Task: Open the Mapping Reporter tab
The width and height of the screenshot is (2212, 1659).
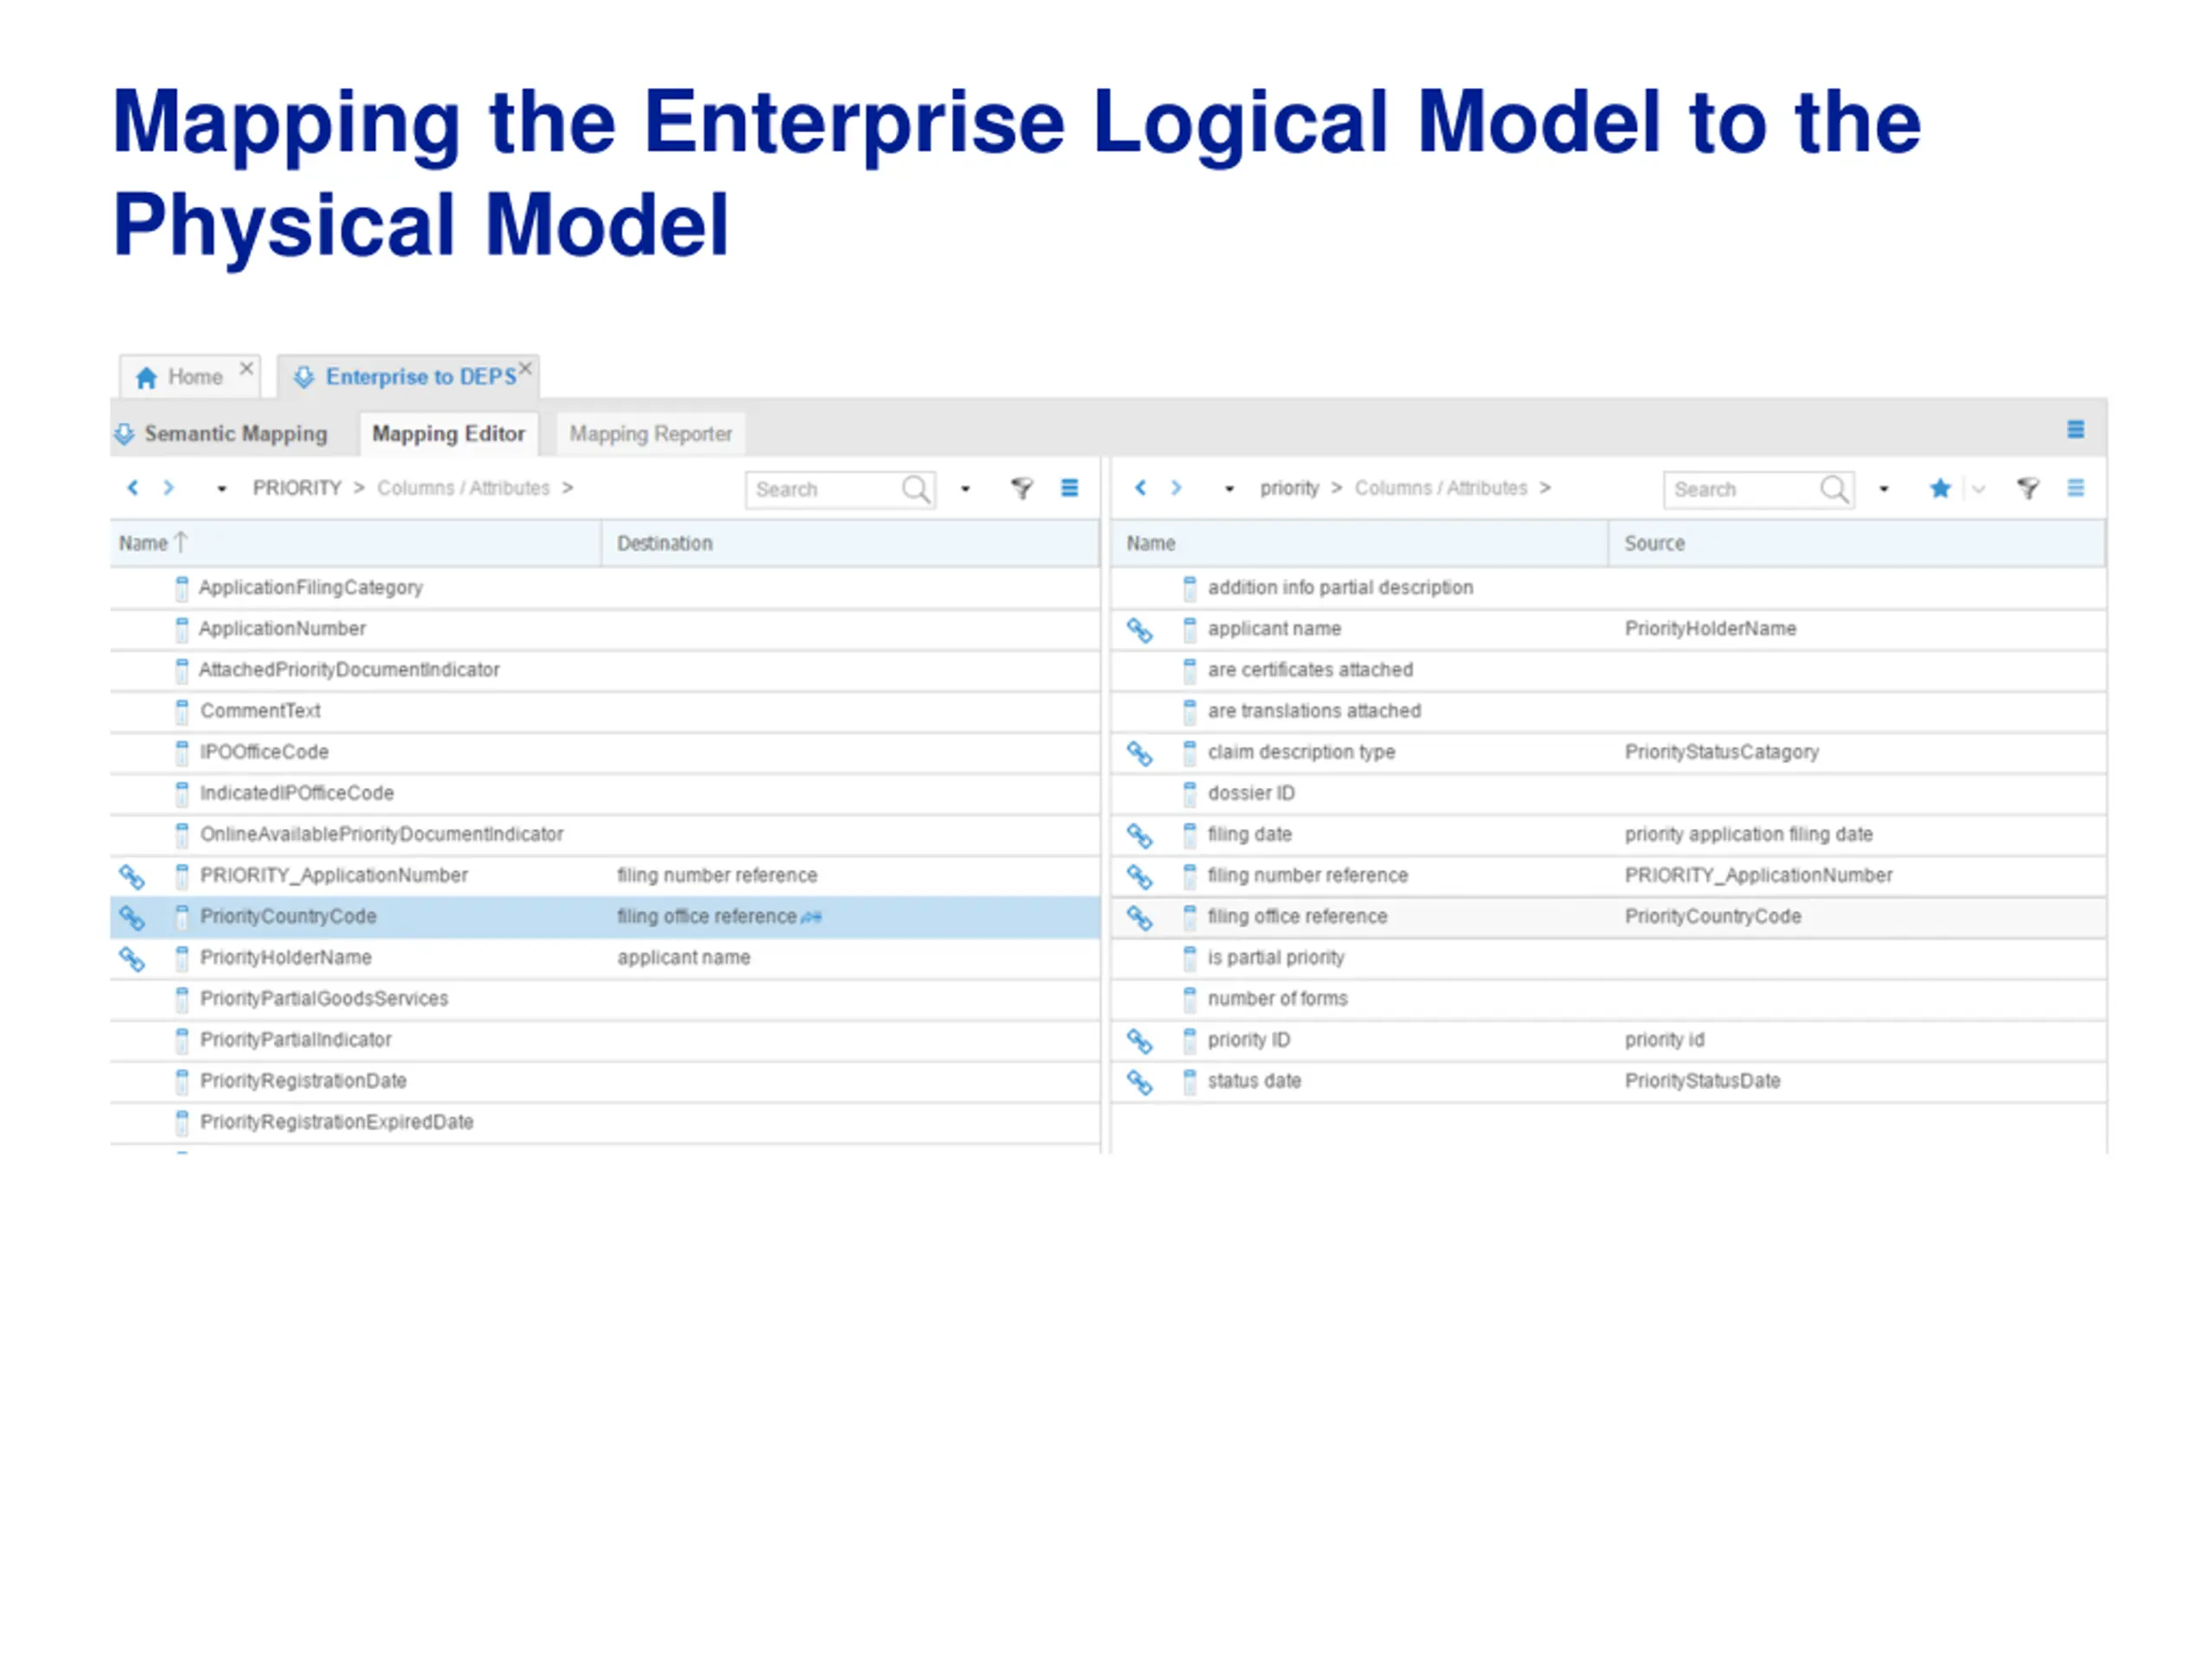Action: coord(650,434)
